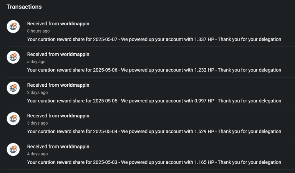Viewport: 295px width, 173px height.
Task: Click worldmappin avatar on 8 hours ago transaction
Action: point(13,26)
